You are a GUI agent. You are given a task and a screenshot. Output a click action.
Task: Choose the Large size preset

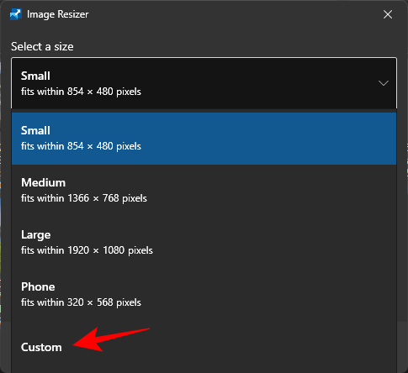(204, 243)
